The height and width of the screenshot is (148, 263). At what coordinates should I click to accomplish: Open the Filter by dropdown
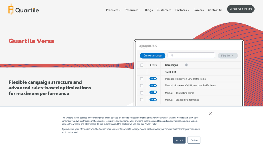click(x=228, y=55)
